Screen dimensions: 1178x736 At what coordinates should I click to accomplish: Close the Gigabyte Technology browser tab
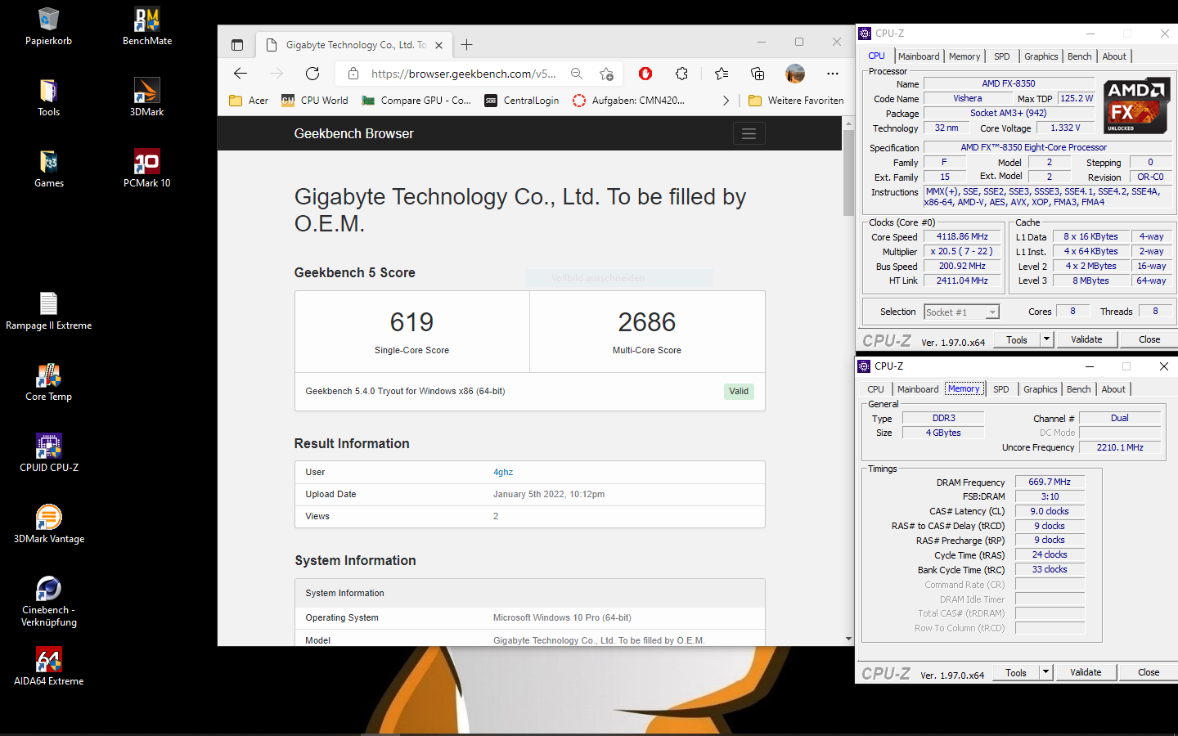pos(439,45)
